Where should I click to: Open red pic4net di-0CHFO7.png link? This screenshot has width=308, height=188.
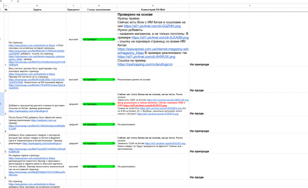tap(145, 105)
